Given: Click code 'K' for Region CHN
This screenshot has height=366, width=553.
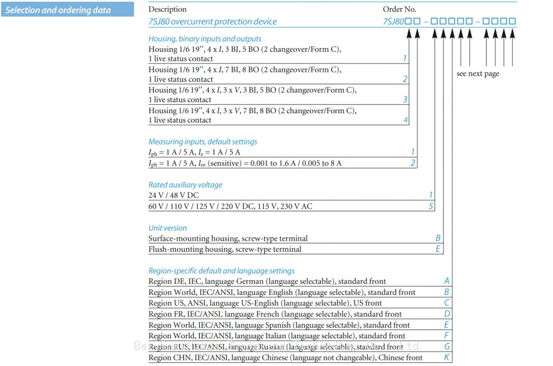Looking at the screenshot, I should [447, 358].
